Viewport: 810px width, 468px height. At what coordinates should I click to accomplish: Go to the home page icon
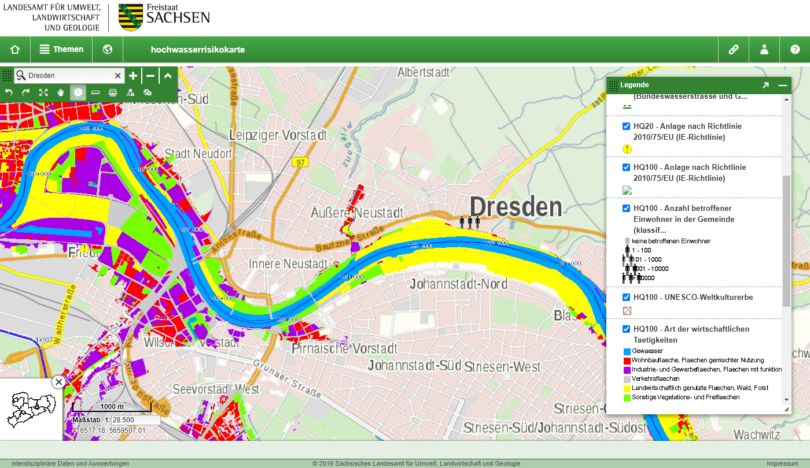pos(15,50)
